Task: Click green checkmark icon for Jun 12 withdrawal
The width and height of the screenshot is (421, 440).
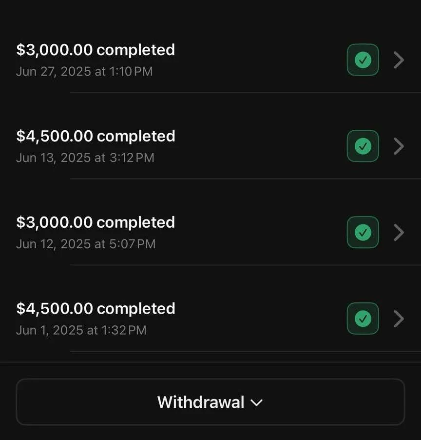Action: point(363,232)
